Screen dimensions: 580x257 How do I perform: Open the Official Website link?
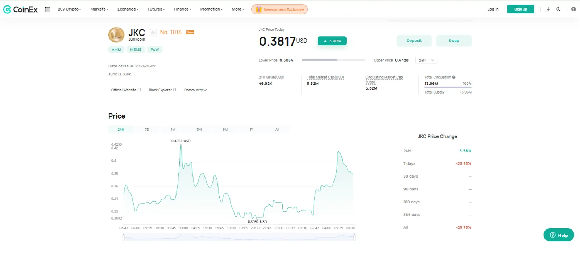click(x=126, y=90)
